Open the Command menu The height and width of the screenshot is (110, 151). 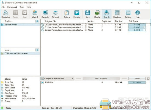coord(12,7)
